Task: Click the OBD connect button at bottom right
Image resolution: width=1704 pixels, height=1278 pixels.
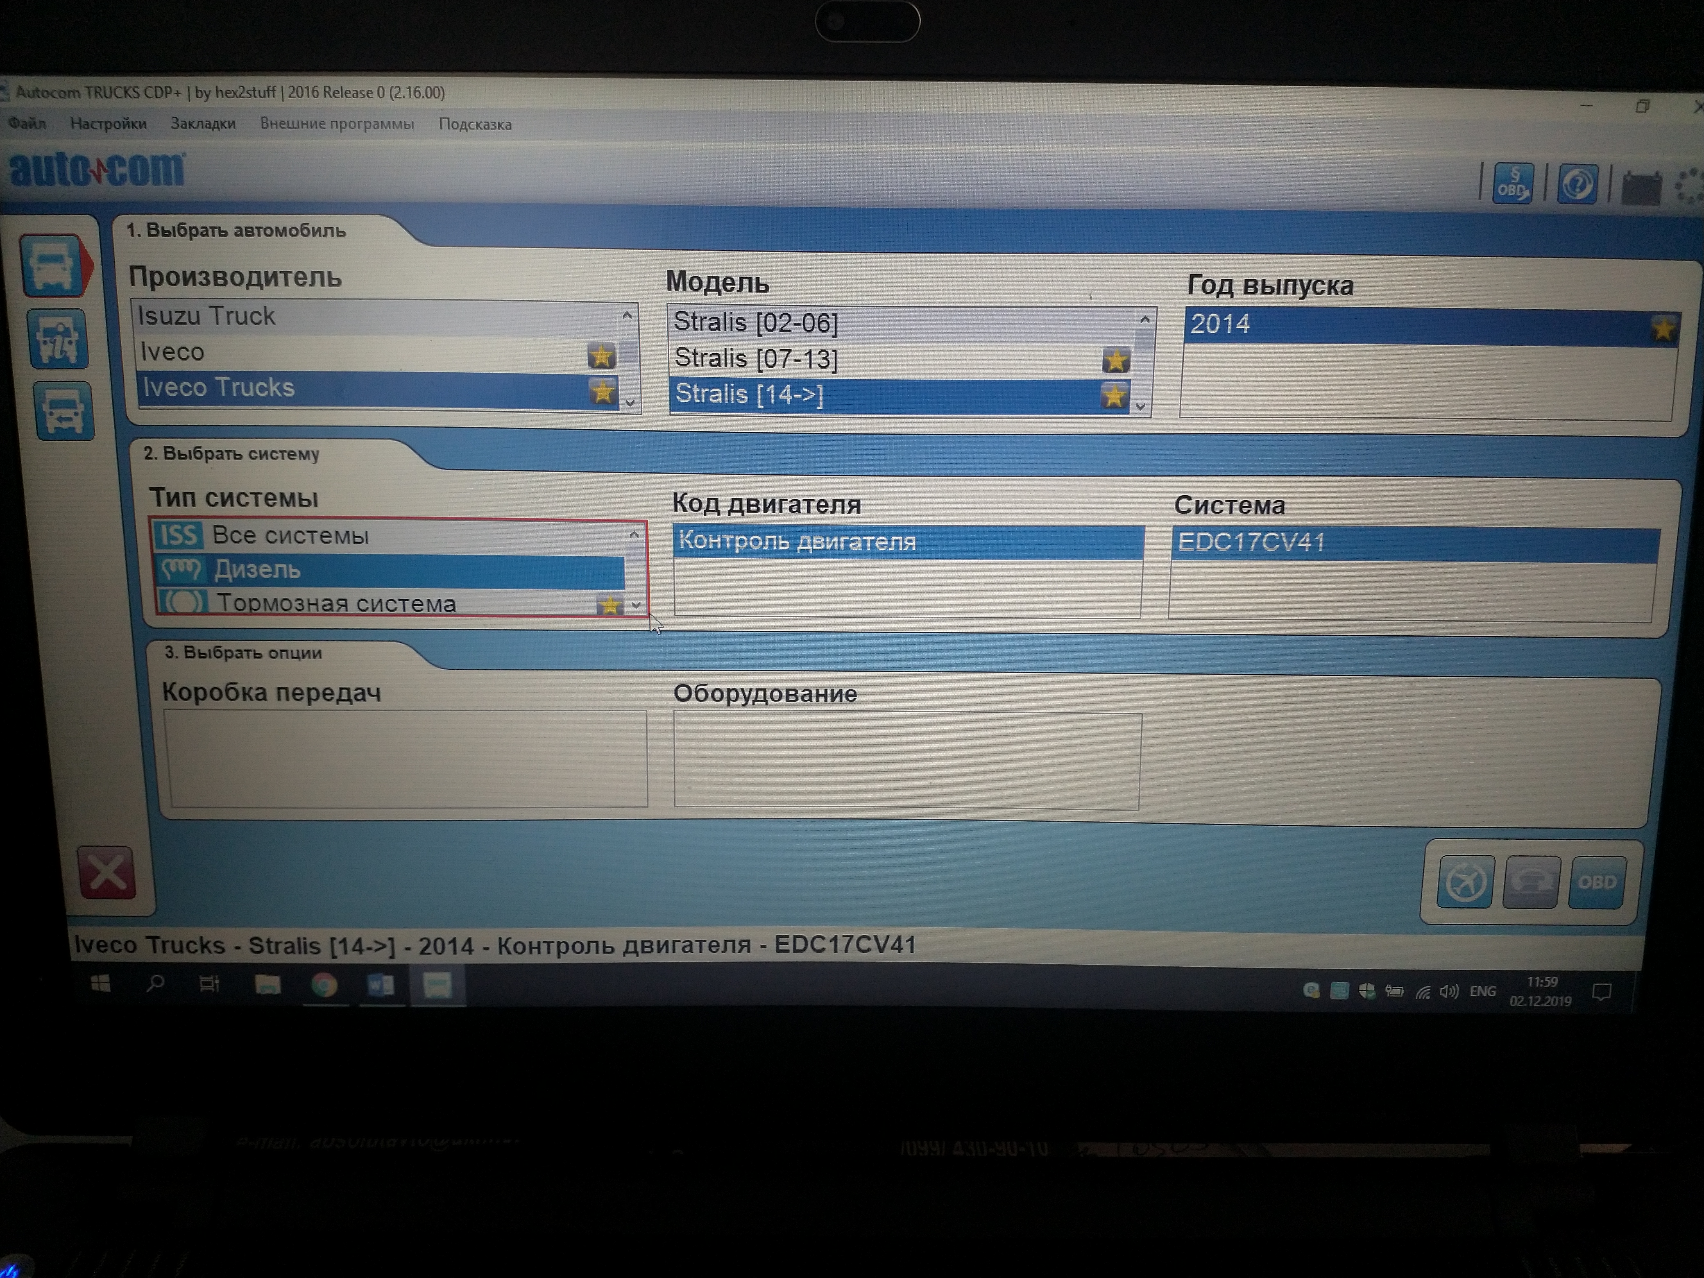Action: (1597, 883)
